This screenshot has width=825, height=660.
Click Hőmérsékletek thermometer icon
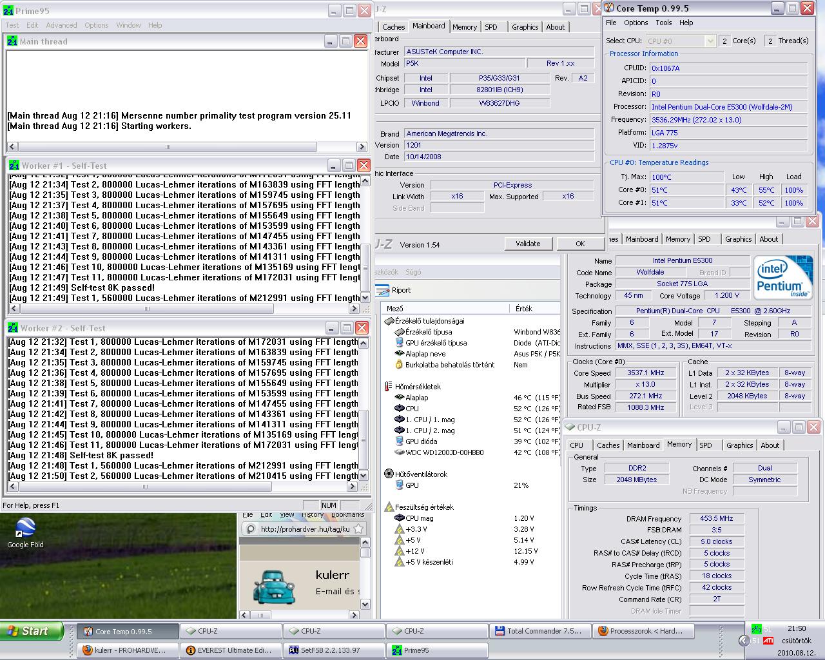click(389, 387)
